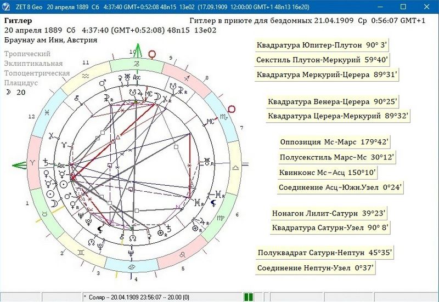Click the Aquarius sign on the outer ring

coord(85,76)
